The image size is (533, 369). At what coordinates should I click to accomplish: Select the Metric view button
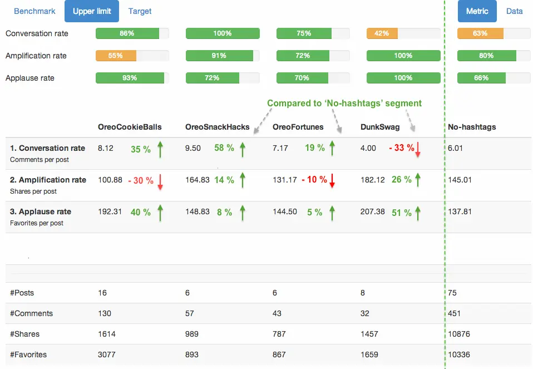tap(477, 11)
